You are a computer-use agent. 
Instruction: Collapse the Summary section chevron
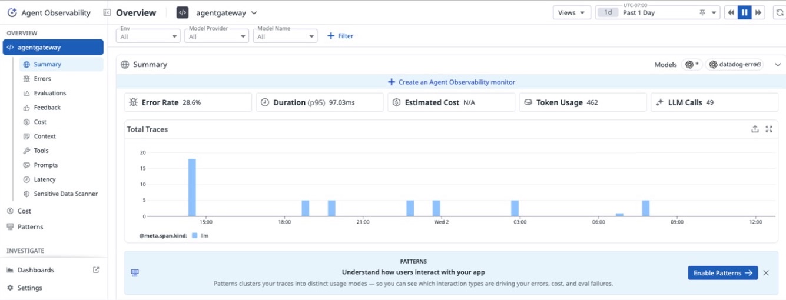coord(778,65)
